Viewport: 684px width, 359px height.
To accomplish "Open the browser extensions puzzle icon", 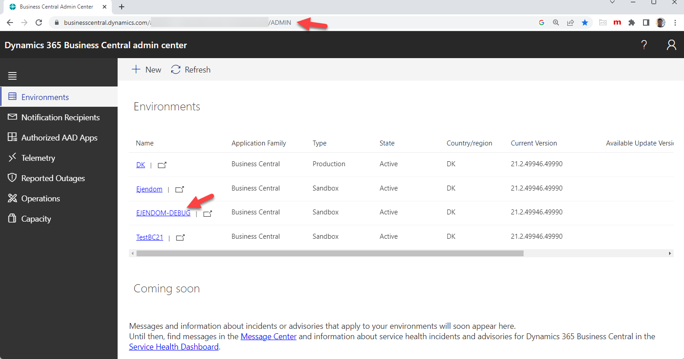I will (x=632, y=23).
